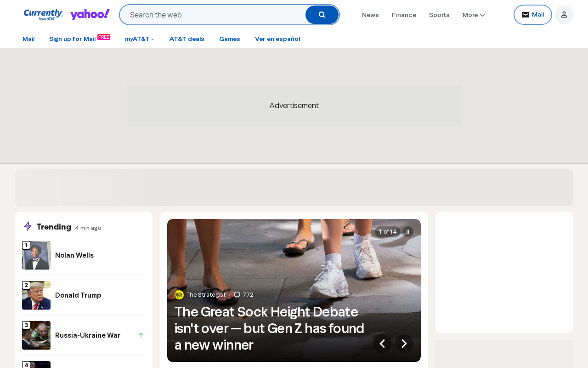Pause the headline carousel autoplay
The height and width of the screenshot is (368, 588).
point(408,232)
